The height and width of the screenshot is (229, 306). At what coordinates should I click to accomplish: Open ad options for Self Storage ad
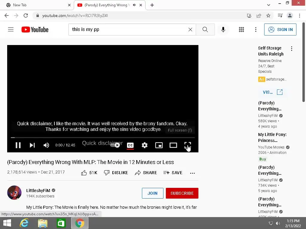click(292, 49)
